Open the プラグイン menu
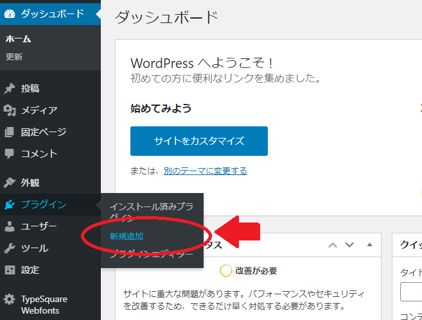This screenshot has height=320, width=422. 50,205
